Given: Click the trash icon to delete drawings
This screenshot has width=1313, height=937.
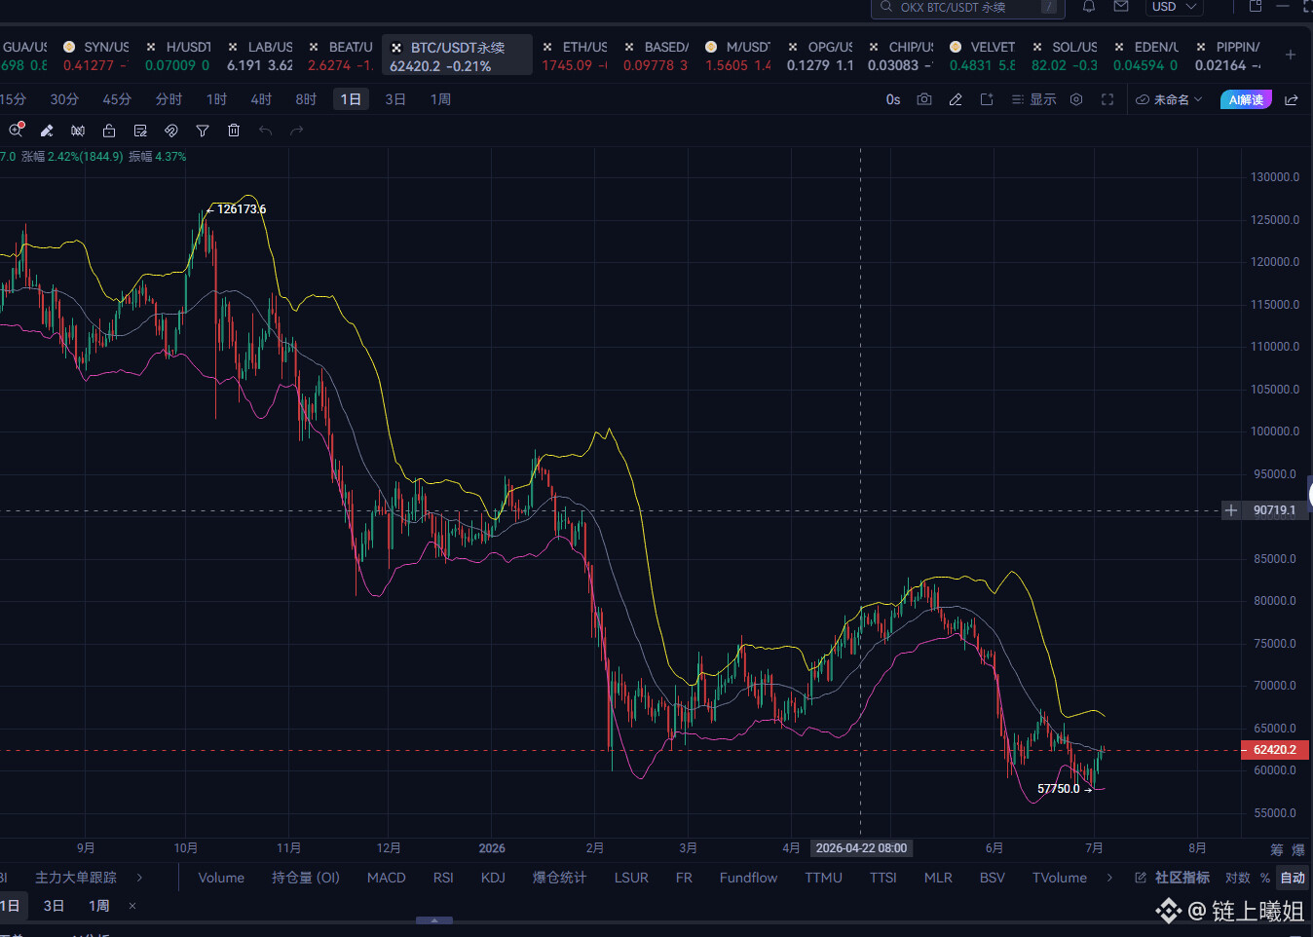Looking at the screenshot, I should pos(234,131).
